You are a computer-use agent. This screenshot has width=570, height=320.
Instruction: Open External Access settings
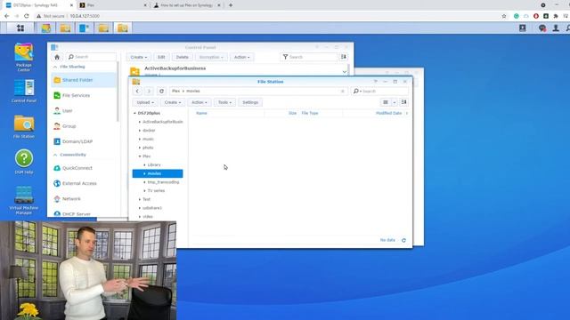(x=84, y=183)
